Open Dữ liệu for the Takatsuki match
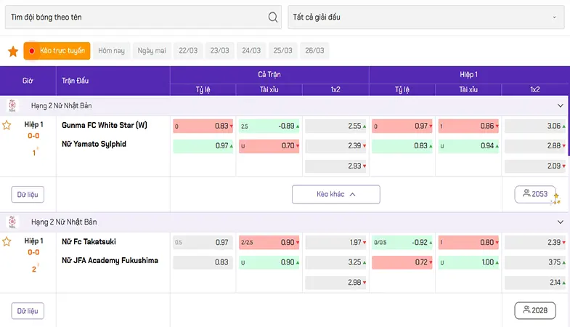Screen dimensions: 570x327 [28, 311]
